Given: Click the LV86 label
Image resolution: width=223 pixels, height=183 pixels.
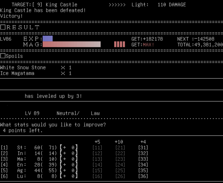Looking at the screenshot, I should [6, 39].
